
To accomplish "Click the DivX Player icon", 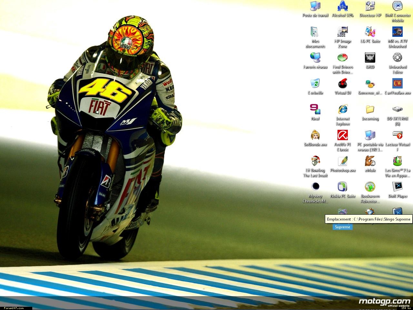I will pyautogui.click(x=398, y=187).
